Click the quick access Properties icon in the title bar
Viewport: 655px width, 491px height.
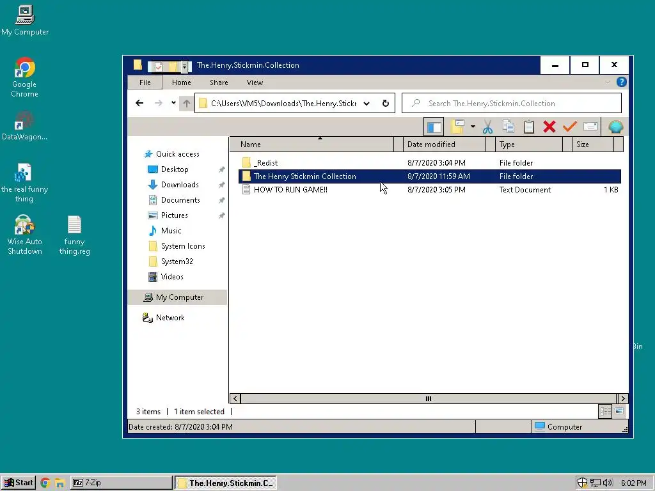pyautogui.click(x=159, y=66)
